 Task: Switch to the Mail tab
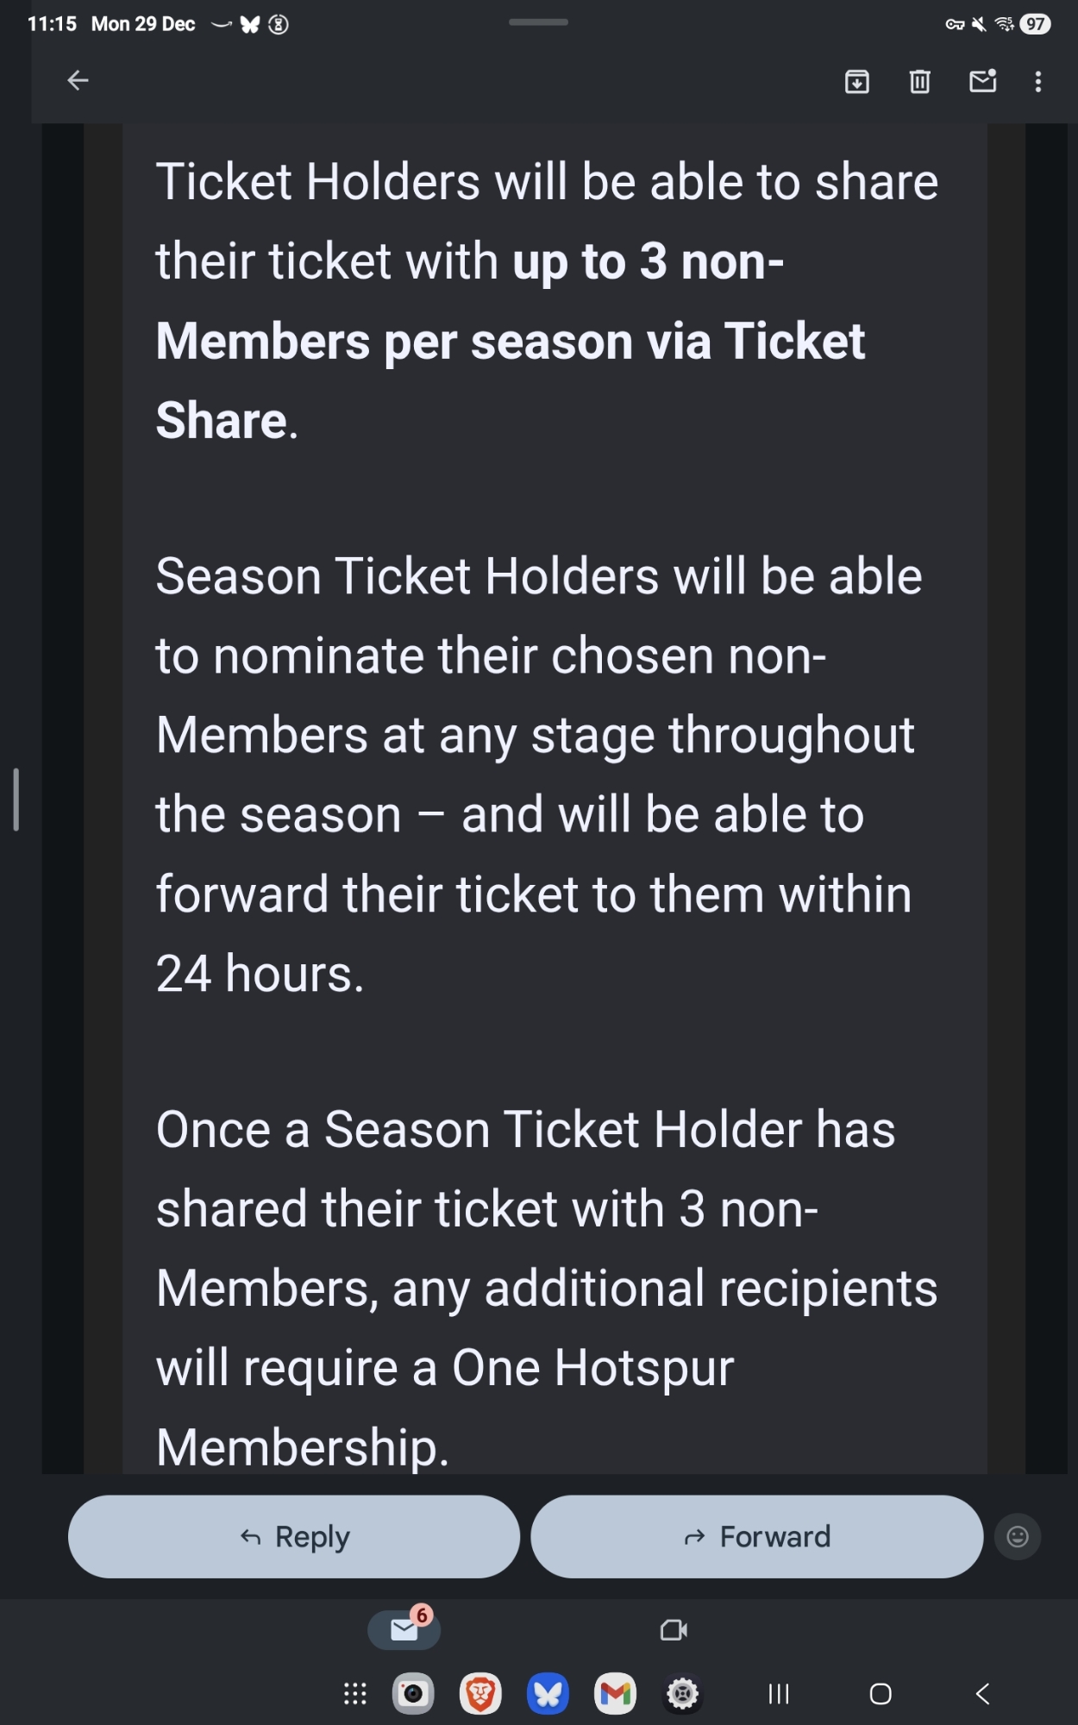click(404, 1629)
